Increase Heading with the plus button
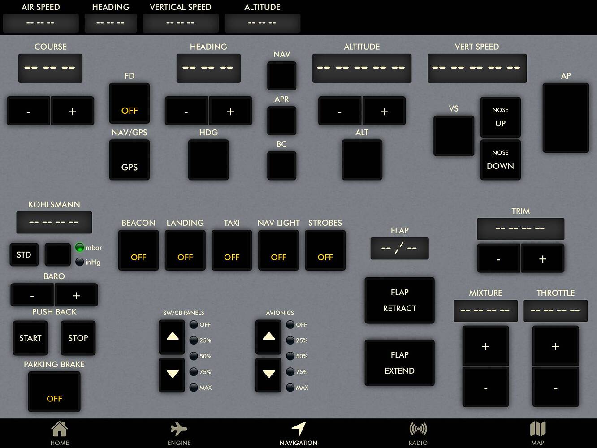 pyautogui.click(x=230, y=111)
